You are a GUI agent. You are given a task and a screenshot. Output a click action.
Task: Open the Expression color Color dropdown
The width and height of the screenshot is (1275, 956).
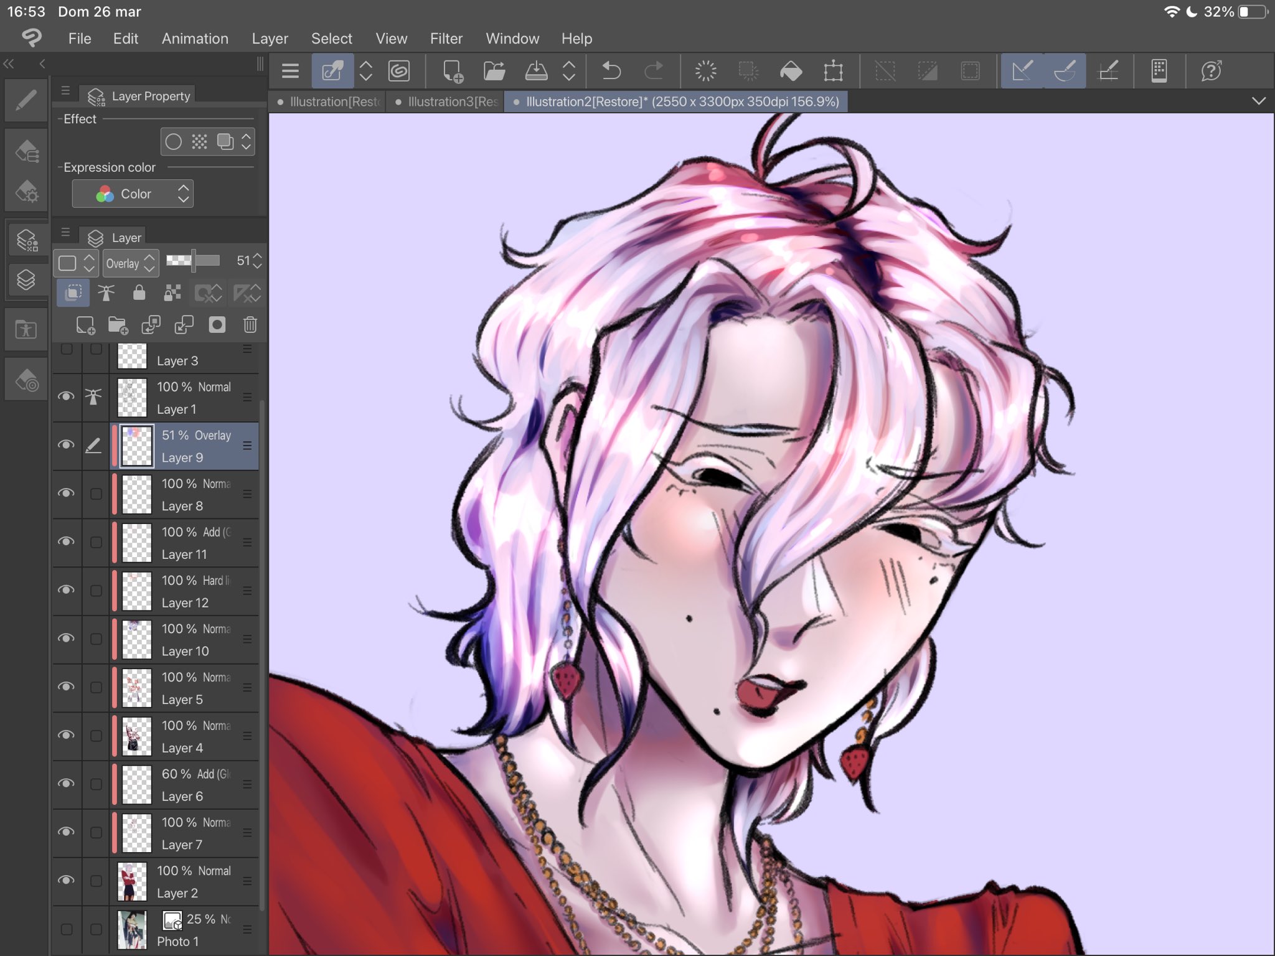click(133, 194)
